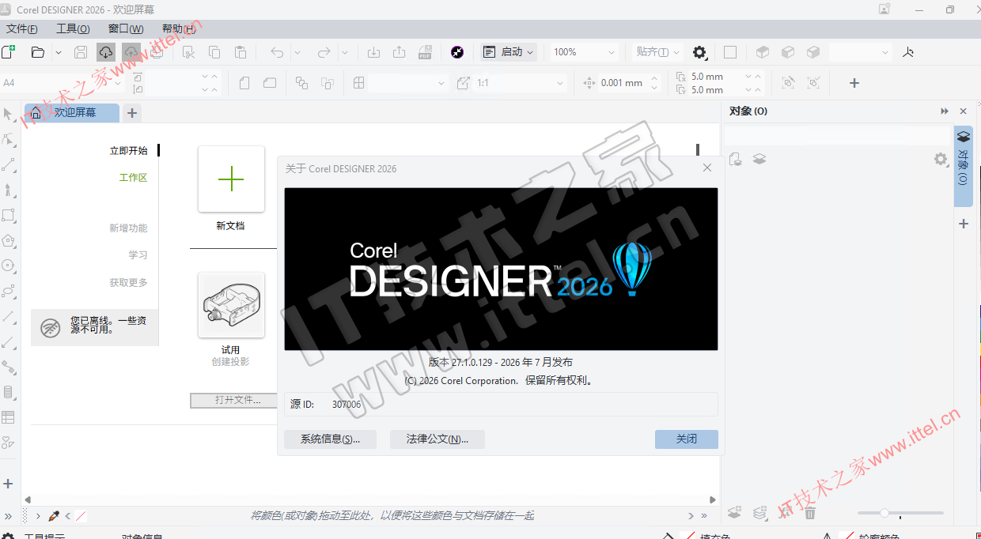Open 新增功能 in welcome sidebar
Image resolution: width=981 pixels, height=539 pixels.
(128, 228)
